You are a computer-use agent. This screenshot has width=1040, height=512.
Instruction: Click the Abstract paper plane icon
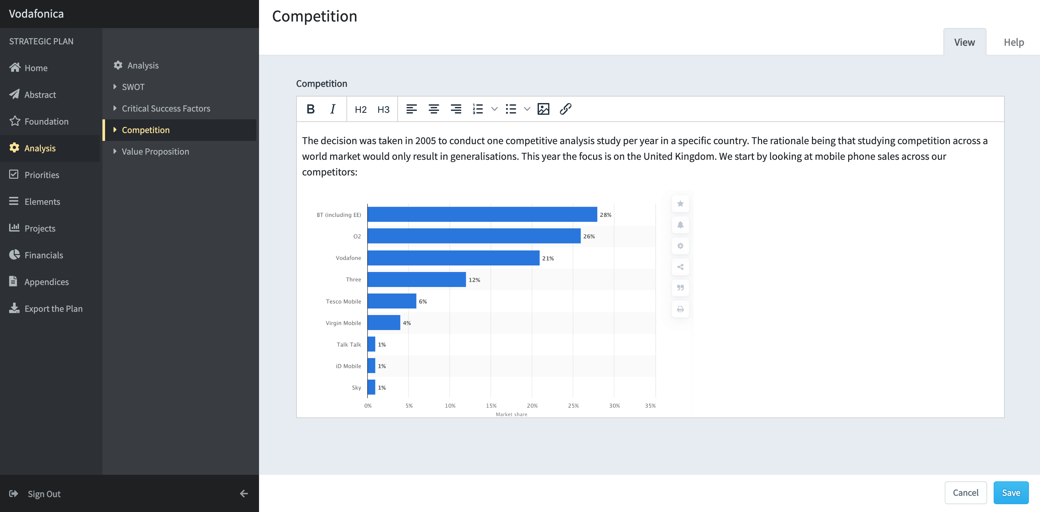[x=15, y=94]
